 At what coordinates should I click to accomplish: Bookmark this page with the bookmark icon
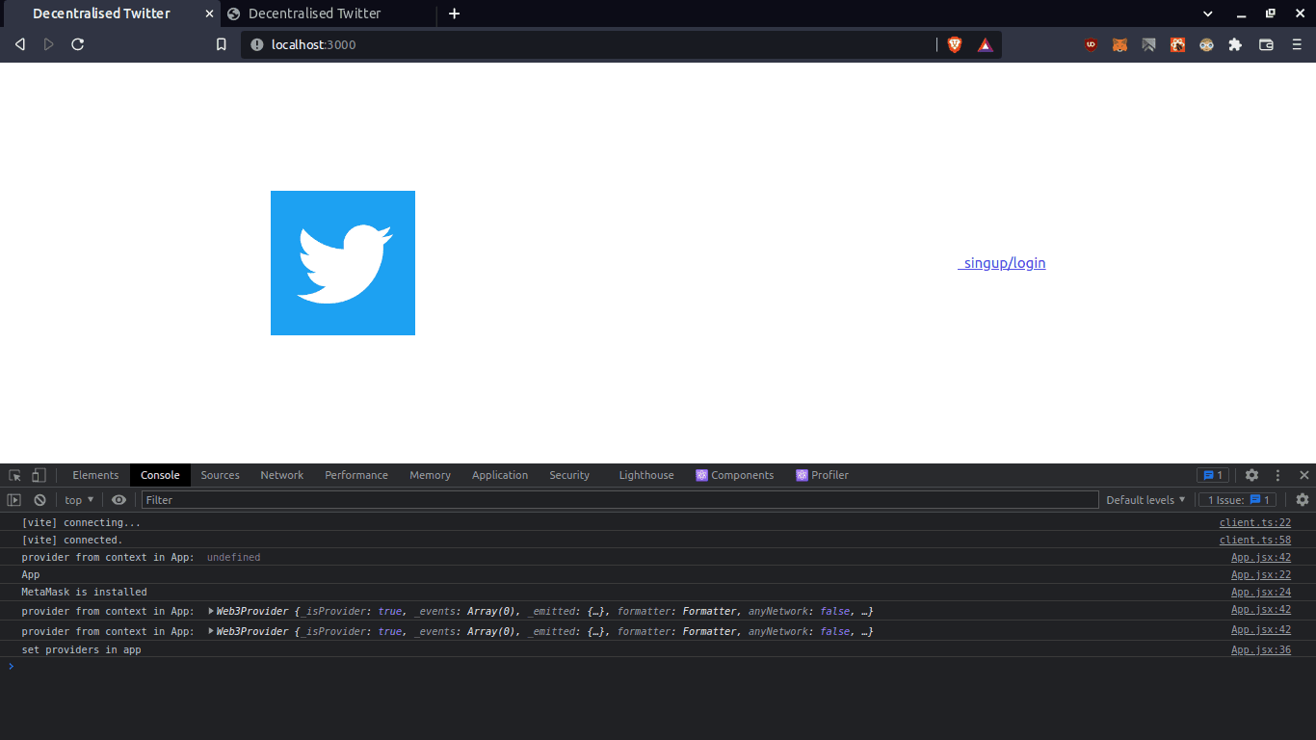tap(221, 44)
